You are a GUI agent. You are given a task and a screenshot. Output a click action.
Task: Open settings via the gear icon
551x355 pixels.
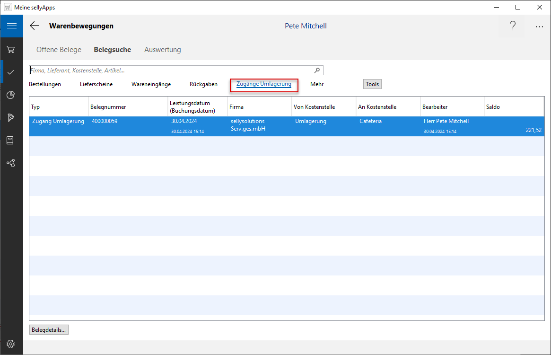[x=11, y=344]
